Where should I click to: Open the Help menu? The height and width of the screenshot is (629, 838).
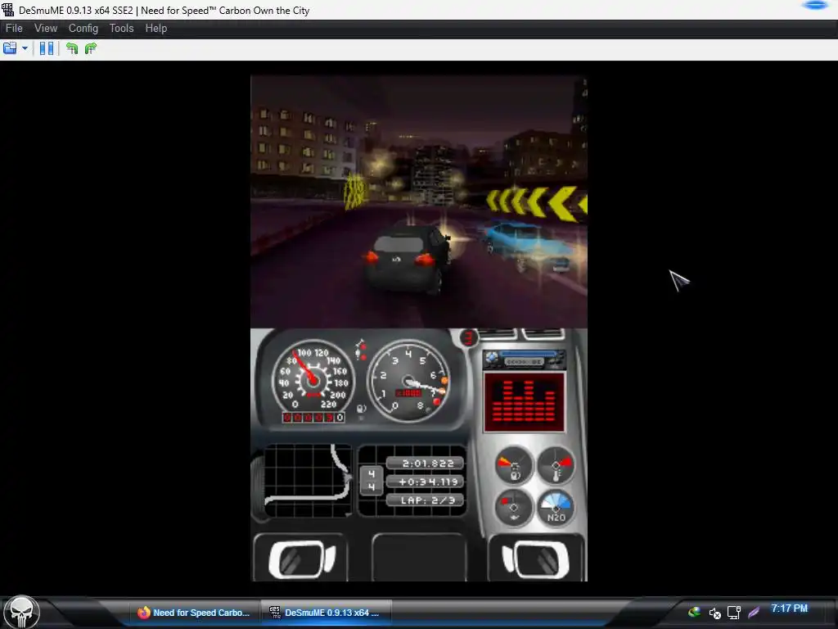click(156, 29)
